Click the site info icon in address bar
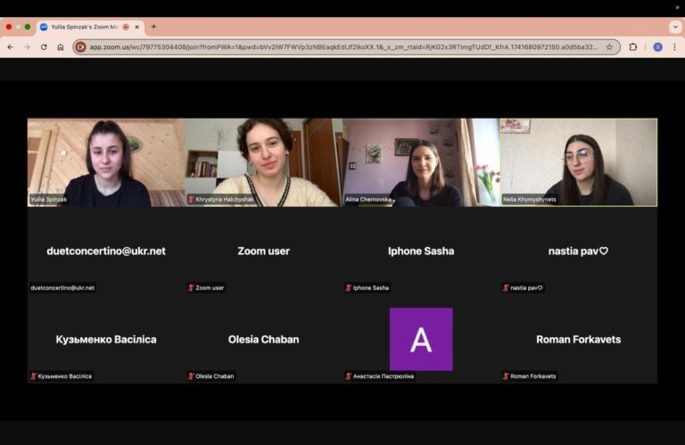The image size is (685, 445). click(x=80, y=46)
